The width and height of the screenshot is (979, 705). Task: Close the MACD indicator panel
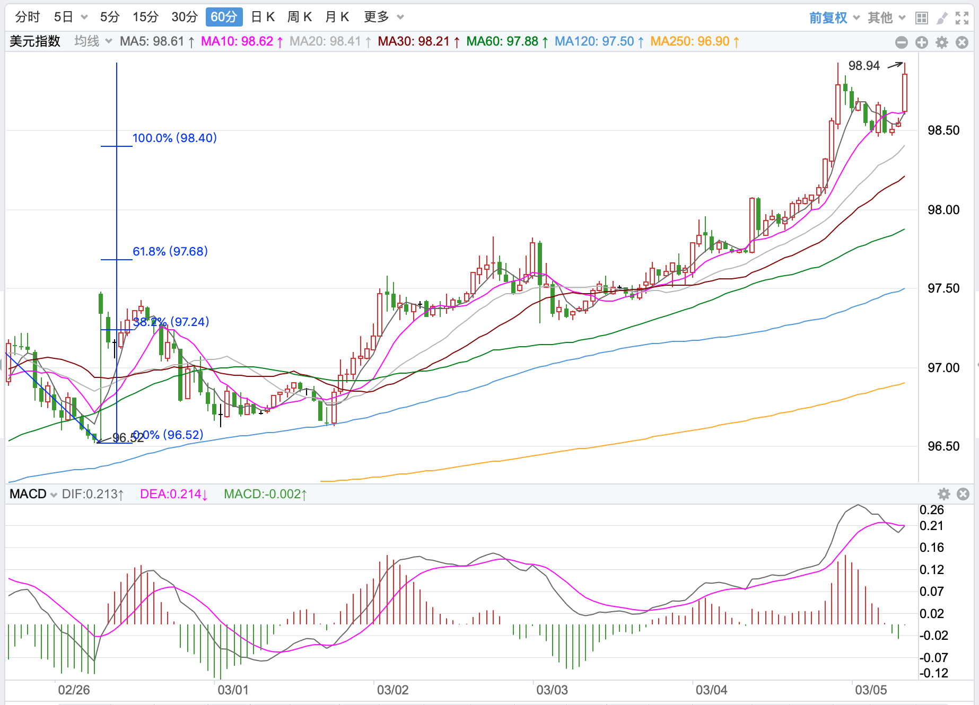(963, 494)
